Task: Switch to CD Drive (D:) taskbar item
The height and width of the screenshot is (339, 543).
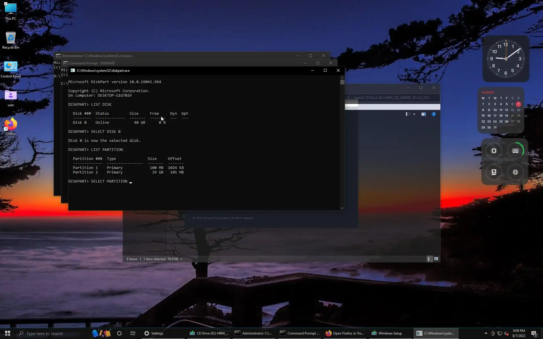Action: (x=209, y=333)
